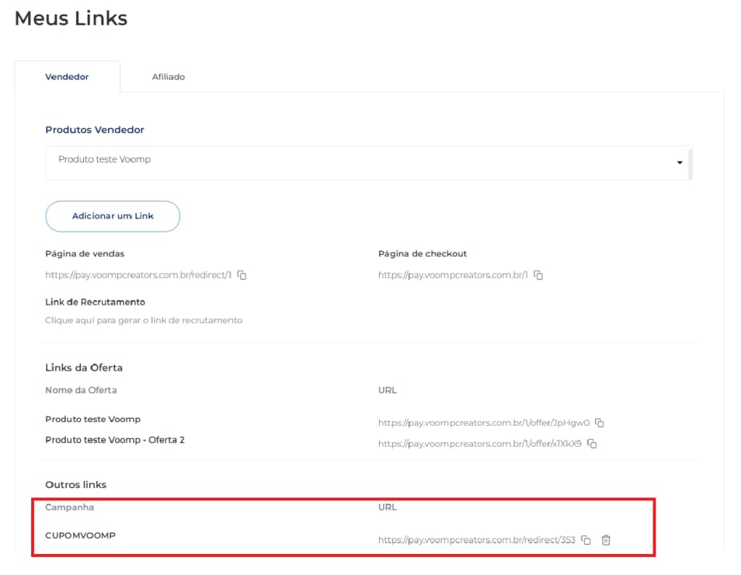The width and height of the screenshot is (741, 575).
Task: Click the Link de Recrutamento label
Action: pyautogui.click(x=95, y=302)
